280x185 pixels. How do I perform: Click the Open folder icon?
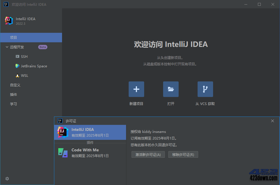171,89
